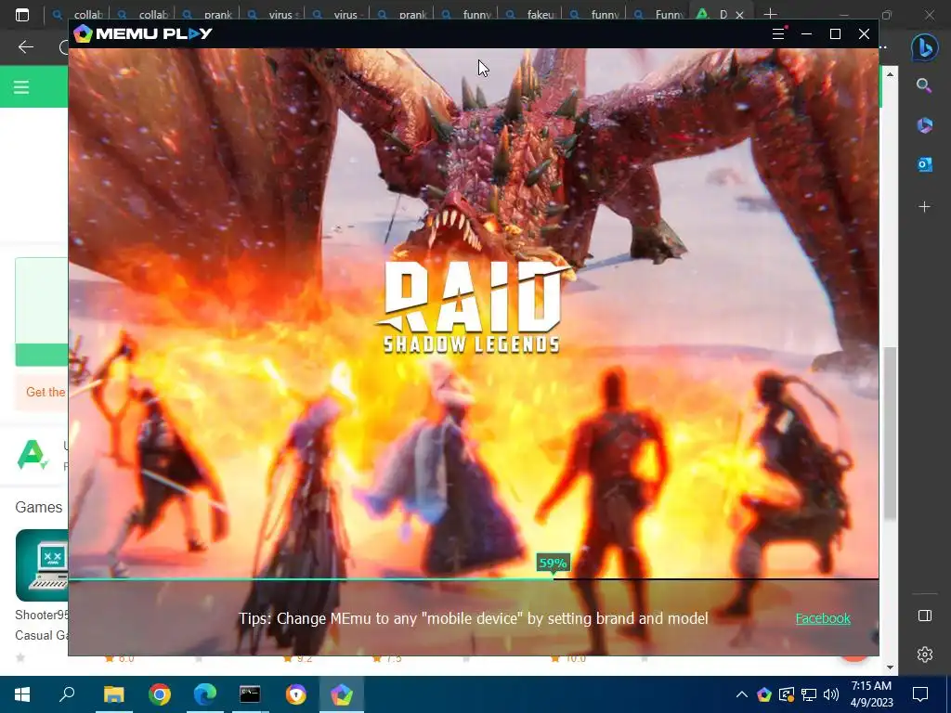951x713 pixels.
Task: Click the webpage scrollbar down arrow
Action: pos(890,667)
